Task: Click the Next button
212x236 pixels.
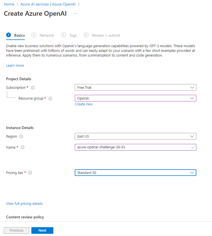Action: 42,230
